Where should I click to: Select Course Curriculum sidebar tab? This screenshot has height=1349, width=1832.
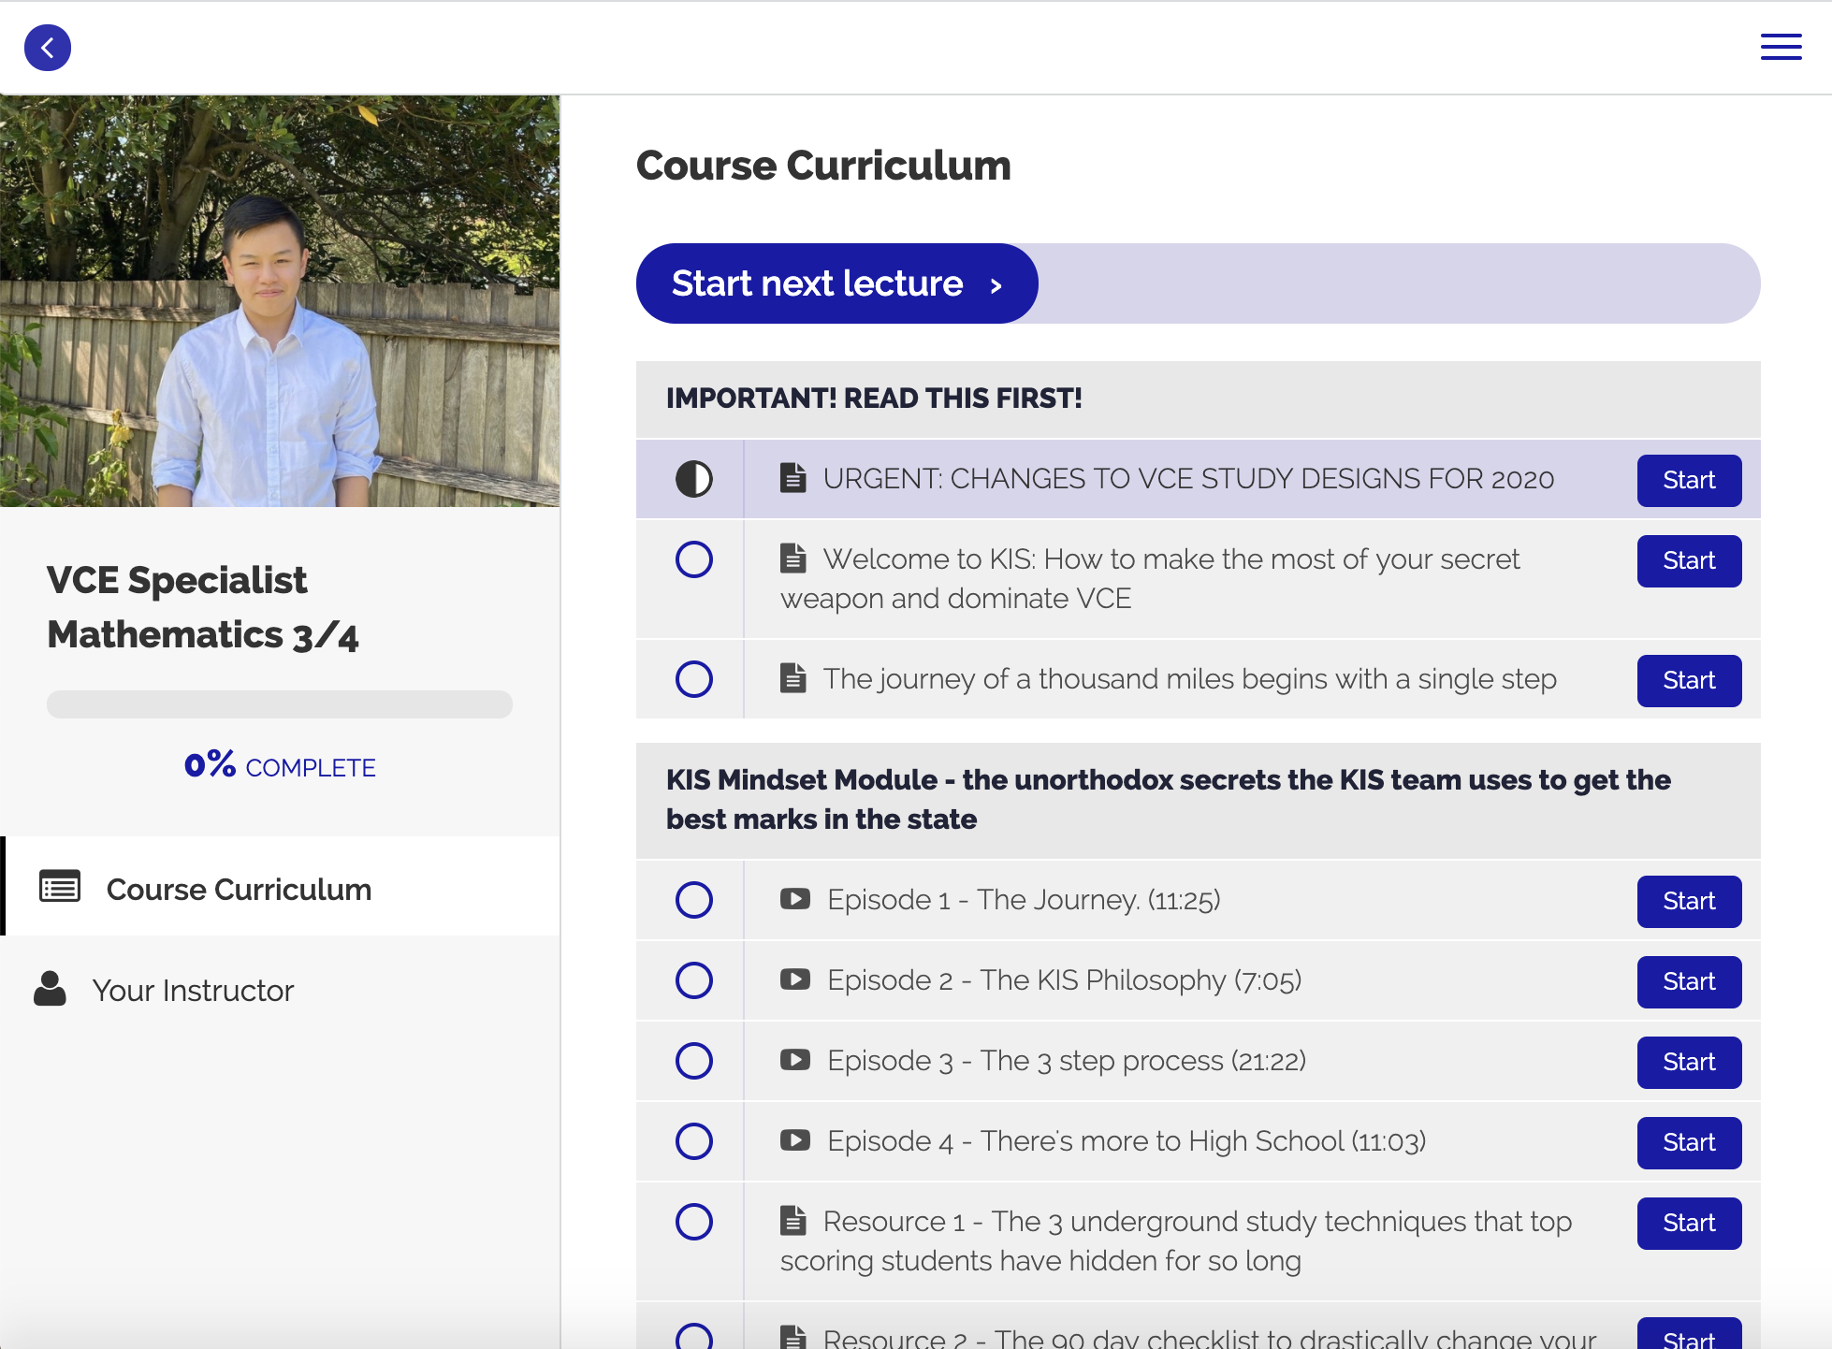[x=239, y=889]
